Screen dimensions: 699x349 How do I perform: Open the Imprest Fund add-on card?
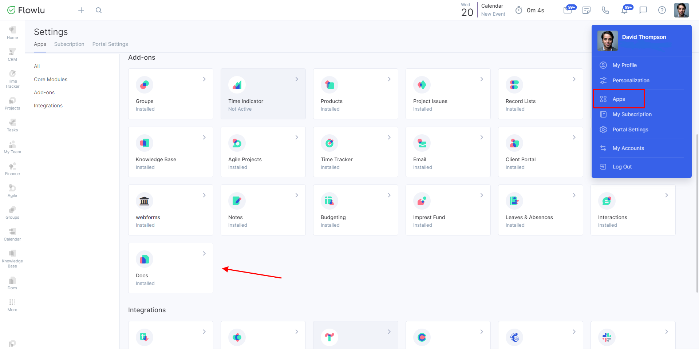pyautogui.click(x=448, y=210)
